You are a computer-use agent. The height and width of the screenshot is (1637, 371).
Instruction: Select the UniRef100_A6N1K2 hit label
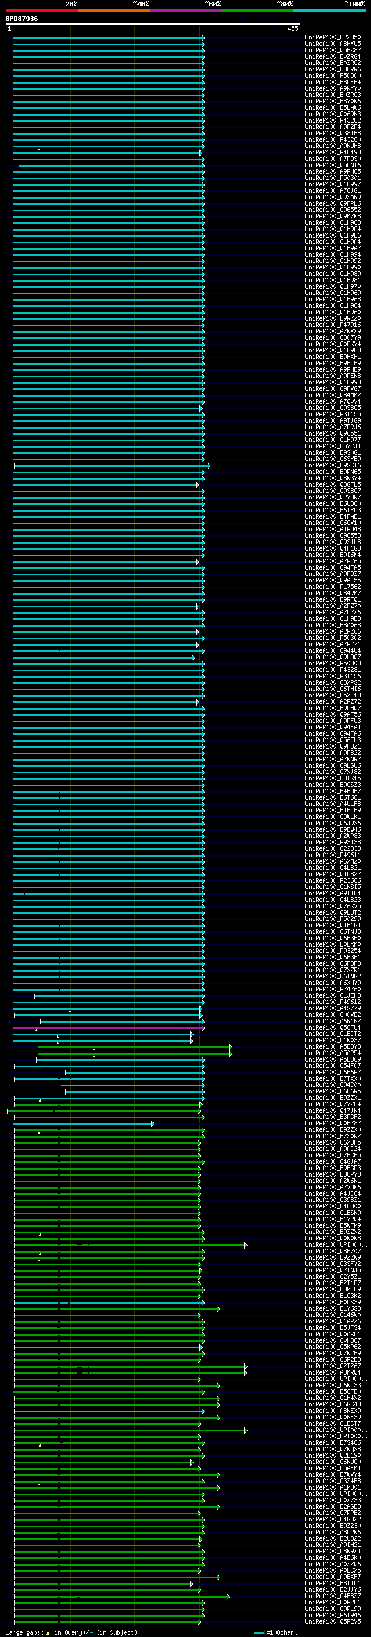(333, 1021)
